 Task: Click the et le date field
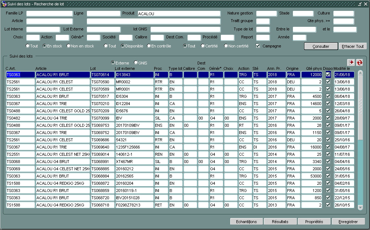click(345, 29)
